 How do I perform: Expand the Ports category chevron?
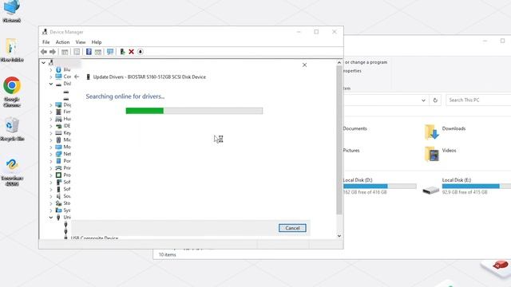point(51,161)
